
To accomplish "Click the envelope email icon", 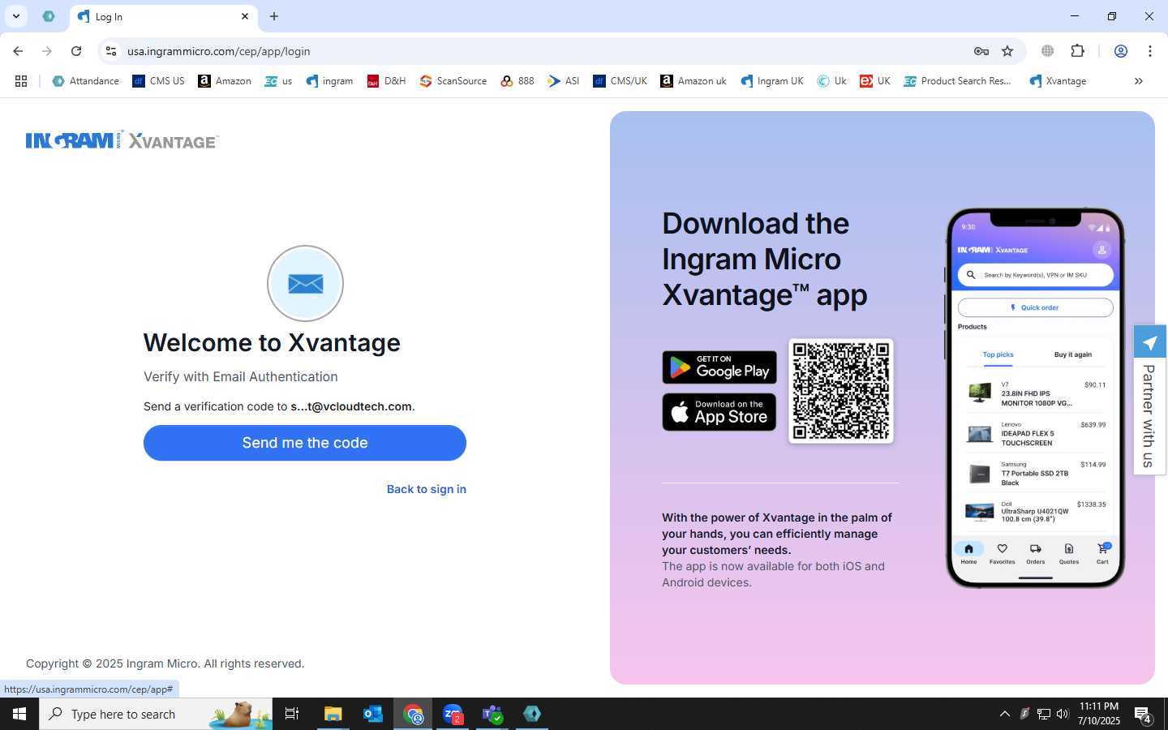I will (x=305, y=284).
